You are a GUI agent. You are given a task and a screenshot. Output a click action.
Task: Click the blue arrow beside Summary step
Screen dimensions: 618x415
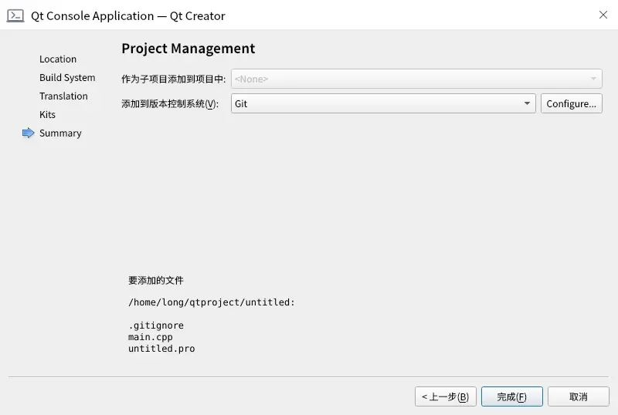tap(29, 133)
